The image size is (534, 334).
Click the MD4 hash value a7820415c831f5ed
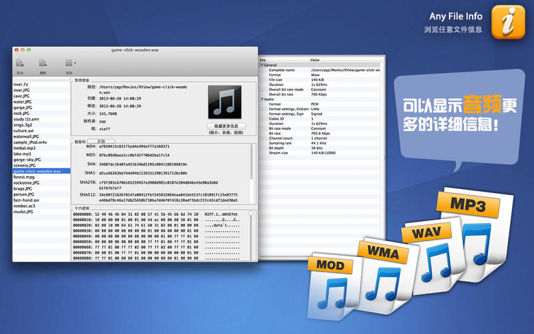(x=134, y=146)
